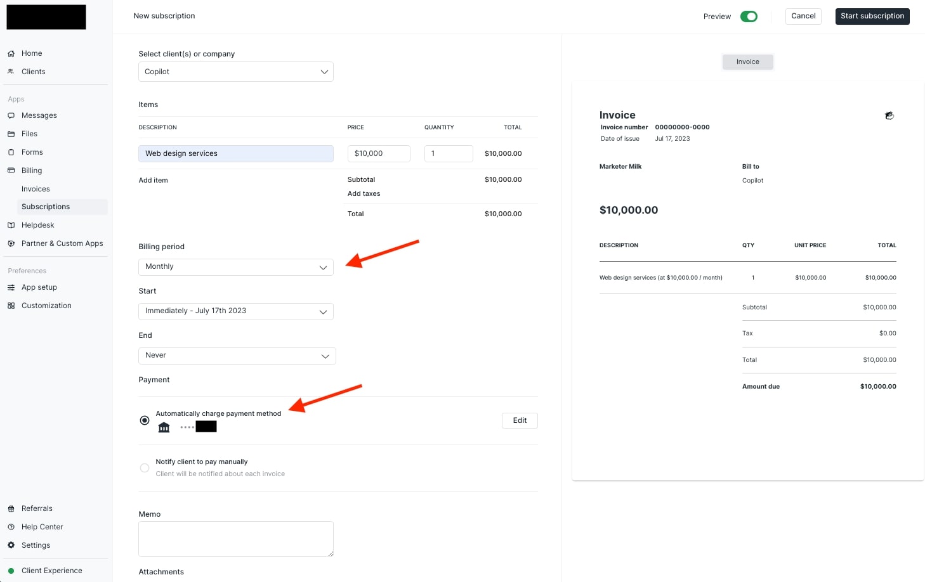Choose Notify client to pay manually
This screenshot has width=925, height=582.
(x=145, y=468)
